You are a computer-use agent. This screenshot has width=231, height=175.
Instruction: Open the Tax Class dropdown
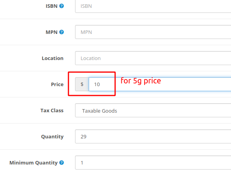click(153, 110)
